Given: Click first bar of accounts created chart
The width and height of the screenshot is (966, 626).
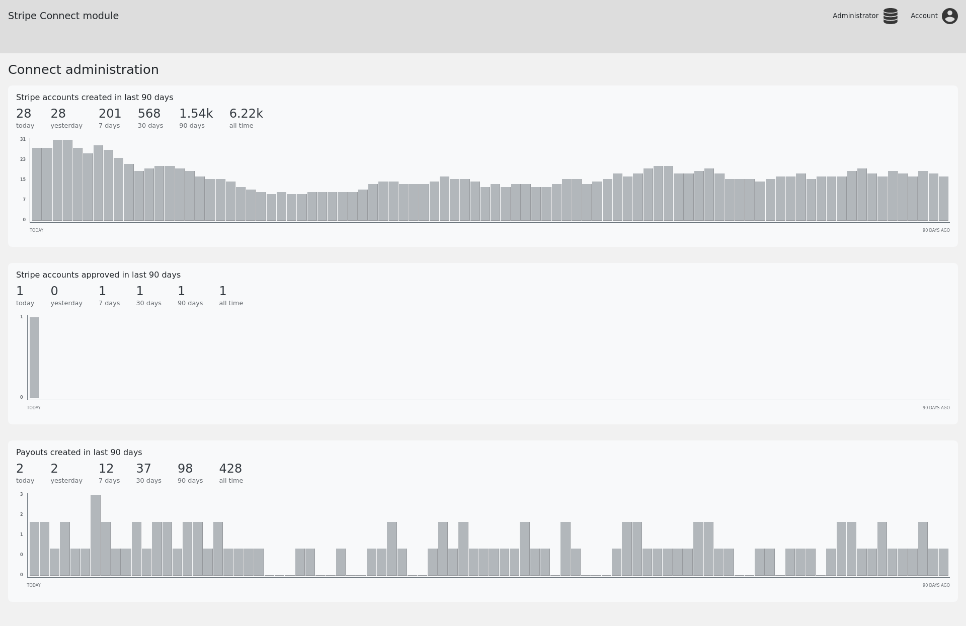Looking at the screenshot, I should point(37,184).
